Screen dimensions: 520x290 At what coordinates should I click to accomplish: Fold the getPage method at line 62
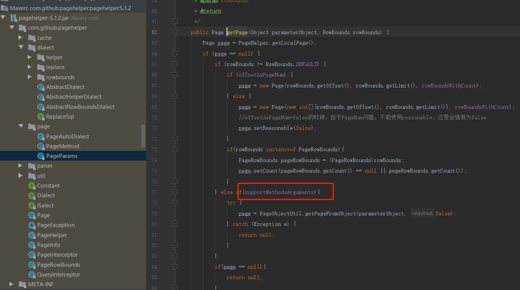pyautogui.click(x=175, y=32)
